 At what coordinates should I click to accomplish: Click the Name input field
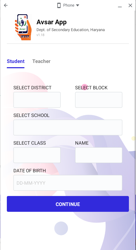99,155
